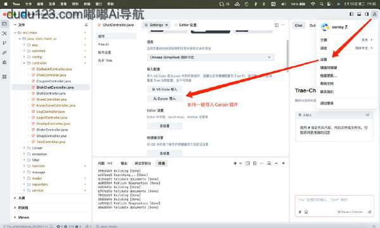The image size is (380, 228).
Task: Toggle the bottom panel layout icon
Action: pyautogui.click(x=359, y=14)
